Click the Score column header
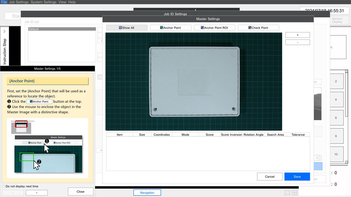This screenshot has height=197, width=351. click(210, 135)
